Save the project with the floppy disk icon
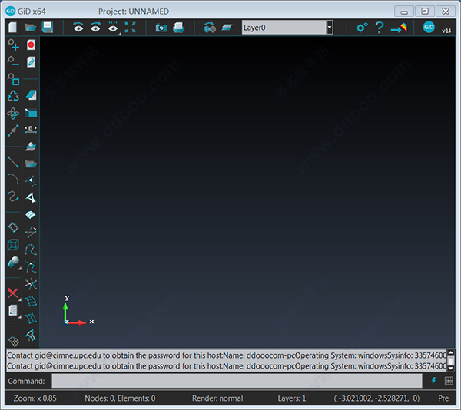Screen dimensions: 461x410 pos(48,28)
